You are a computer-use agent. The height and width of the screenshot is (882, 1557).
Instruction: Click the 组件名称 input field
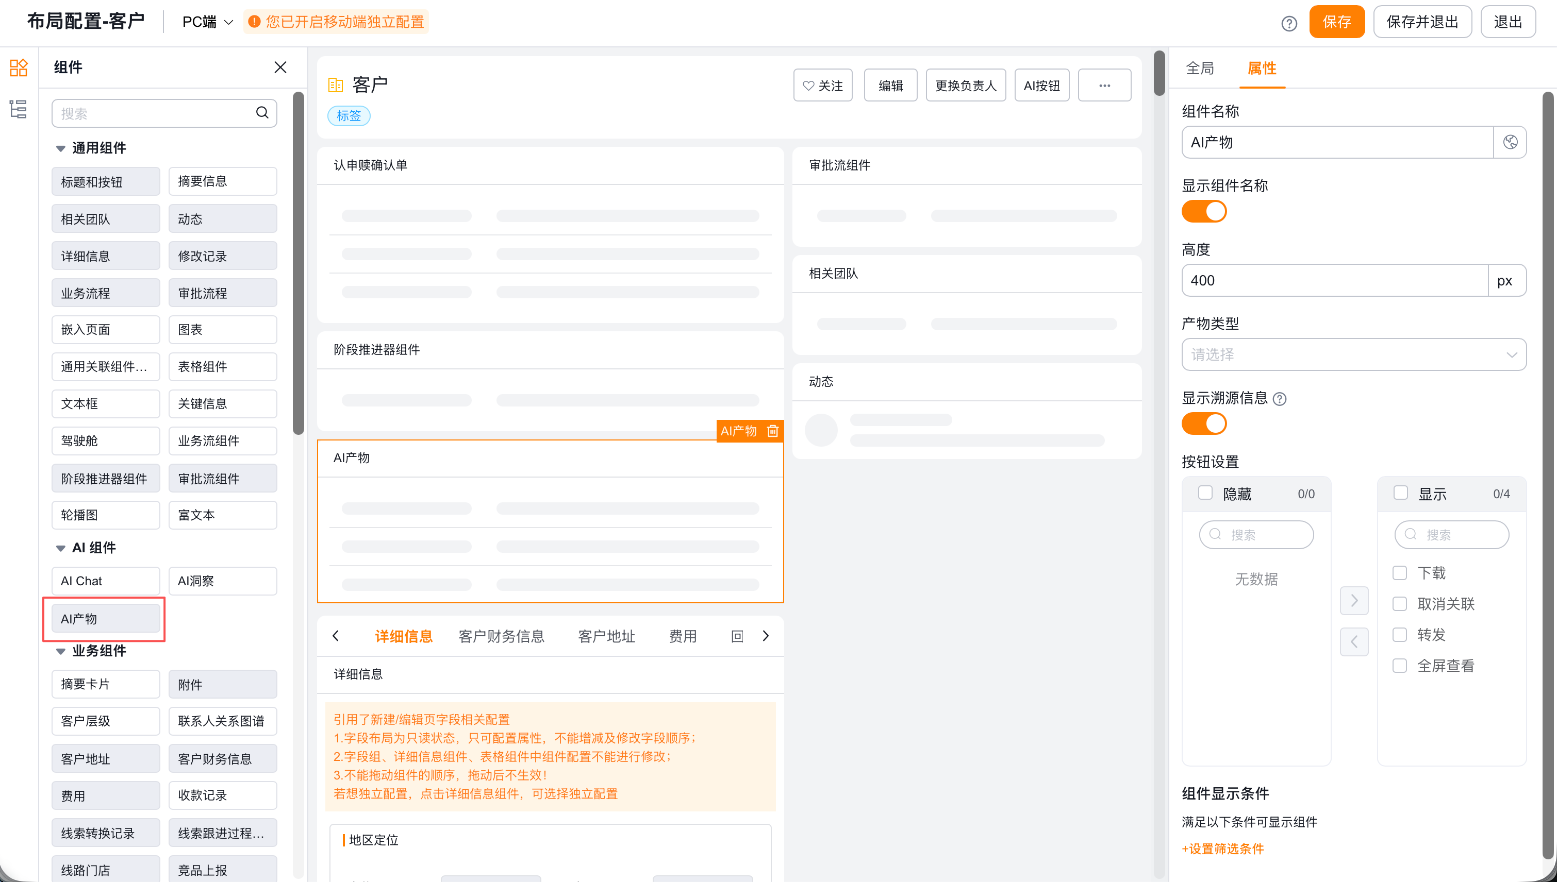[1337, 142]
